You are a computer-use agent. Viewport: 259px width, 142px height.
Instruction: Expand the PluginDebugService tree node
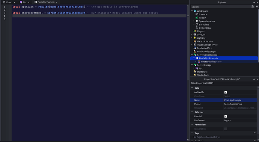tap(192, 45)
